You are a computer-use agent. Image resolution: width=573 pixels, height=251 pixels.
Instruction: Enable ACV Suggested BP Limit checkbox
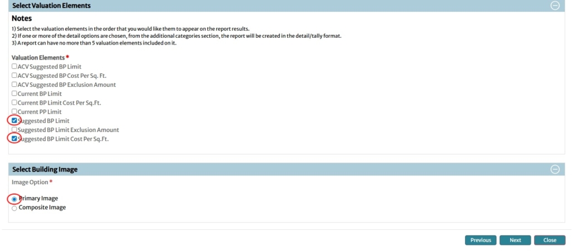point(14,67)
